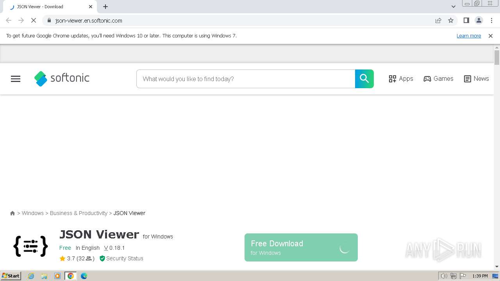This screenshot has width=500, height=281.
Task: Click the green search magnifier button
Action: pos(364,79)
